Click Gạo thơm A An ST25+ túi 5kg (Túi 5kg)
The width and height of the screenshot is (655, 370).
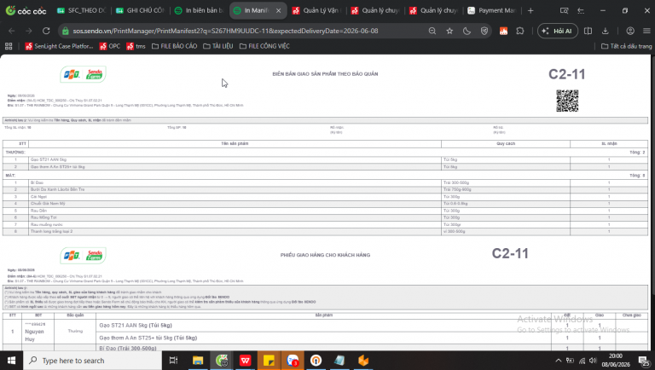tap(148, 338)
